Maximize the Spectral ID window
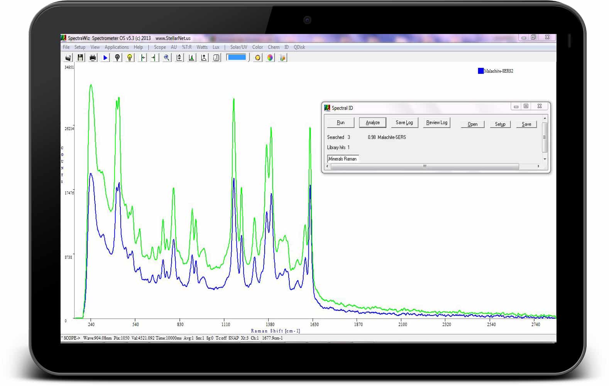This screenshot has width=609, height=386. point(526,106)
